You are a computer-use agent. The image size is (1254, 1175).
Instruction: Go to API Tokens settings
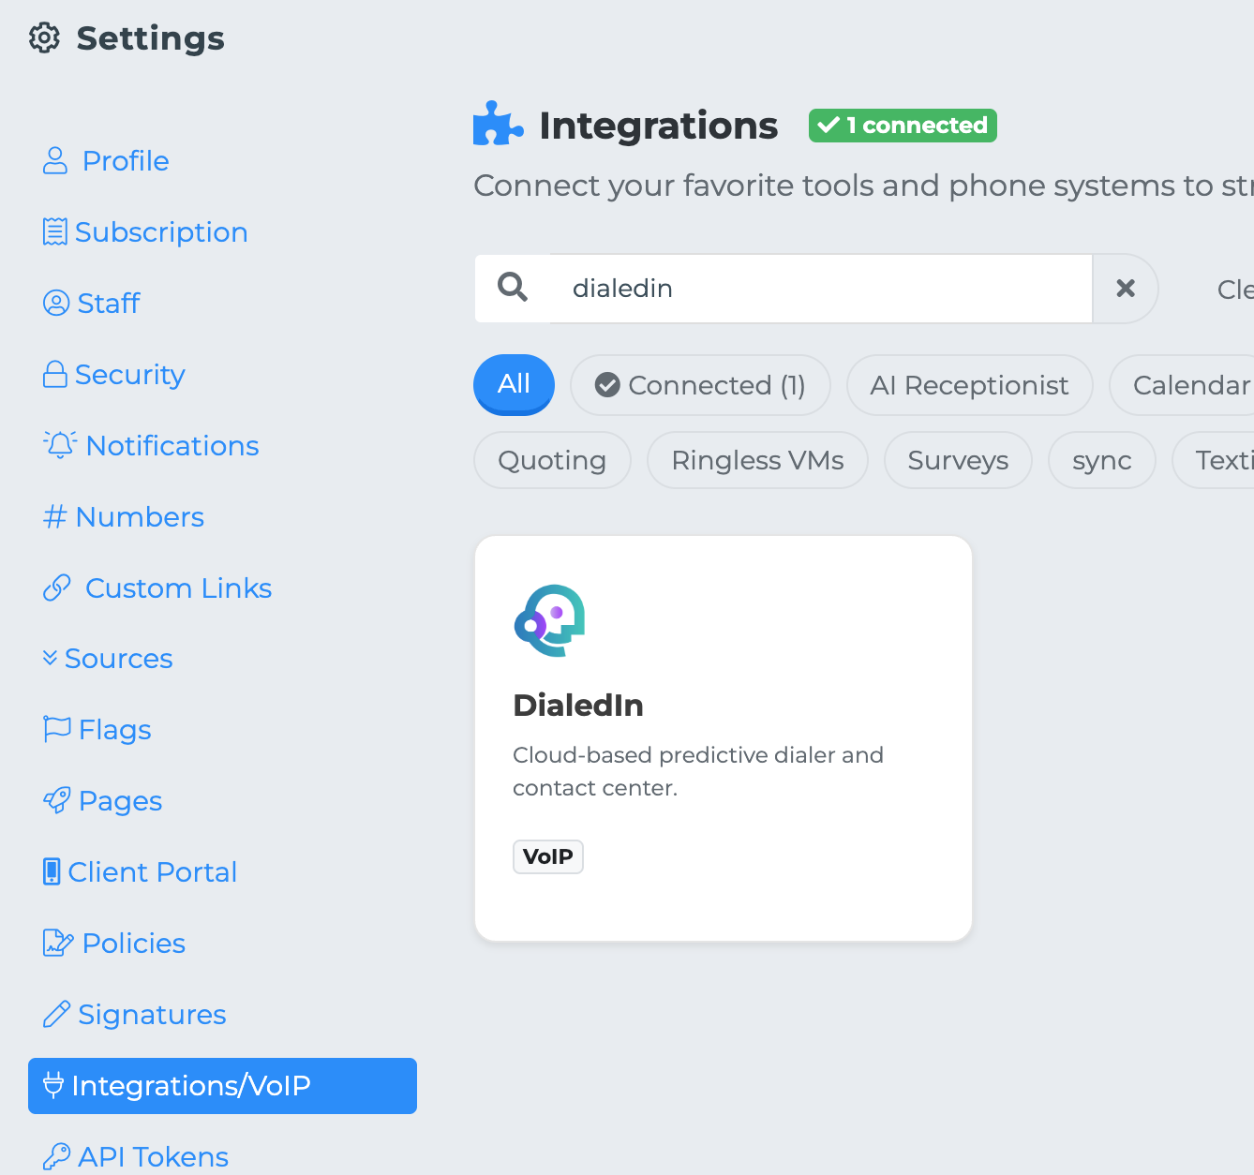(x=153, y=1156)
